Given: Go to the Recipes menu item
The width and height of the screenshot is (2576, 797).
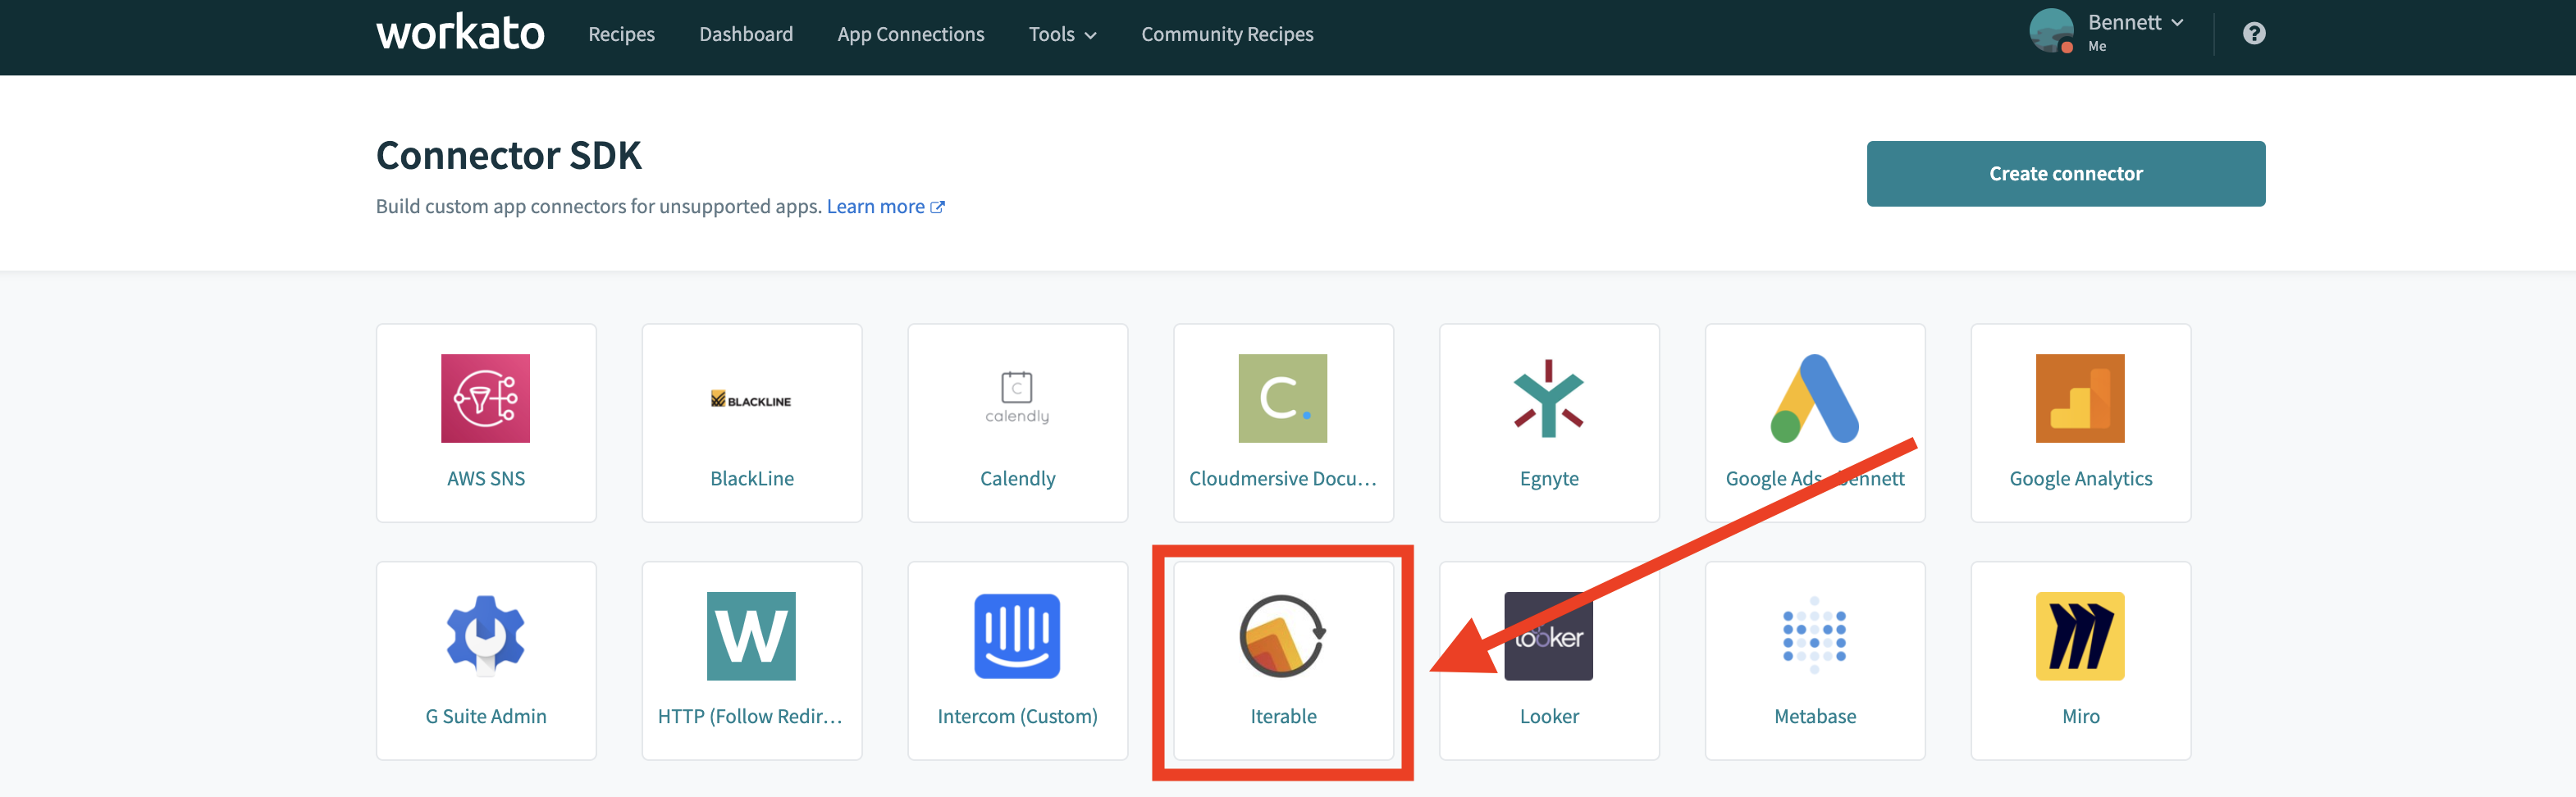Looking at the screenshot, I should coord(621,33).
